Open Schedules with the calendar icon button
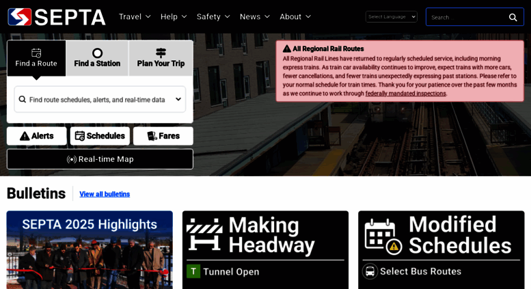The image size is (531, 289). coord(100,136)
